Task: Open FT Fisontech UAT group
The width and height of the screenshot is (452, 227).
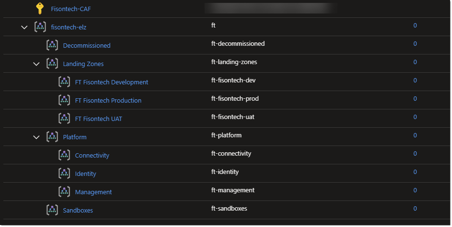Action: click(x=99, y=119)
